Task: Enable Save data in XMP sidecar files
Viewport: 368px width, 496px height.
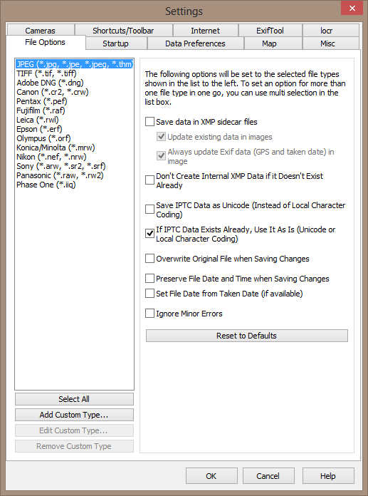Action: pyautogui.click(x=149, y=122)
